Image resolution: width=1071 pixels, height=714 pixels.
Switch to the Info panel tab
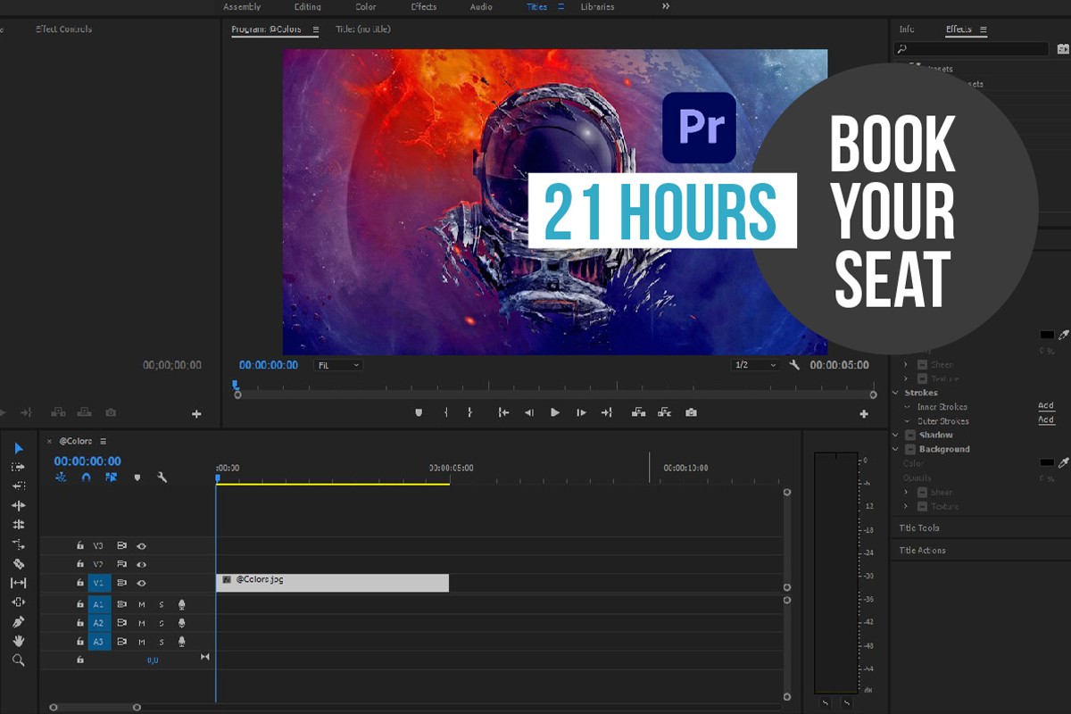point(907,29)
